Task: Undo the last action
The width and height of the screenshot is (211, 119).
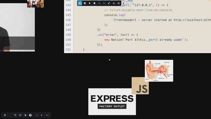Action: pos(15,115)
